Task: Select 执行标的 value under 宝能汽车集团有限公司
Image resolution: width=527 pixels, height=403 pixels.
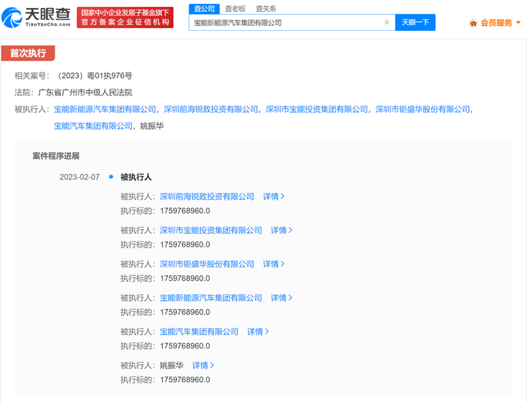Action: click(185, 346)
